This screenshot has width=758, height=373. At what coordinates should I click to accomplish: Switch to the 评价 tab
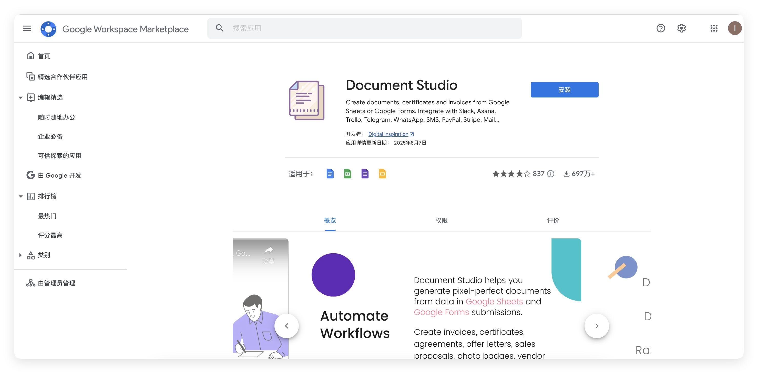(x=553, y=220)
